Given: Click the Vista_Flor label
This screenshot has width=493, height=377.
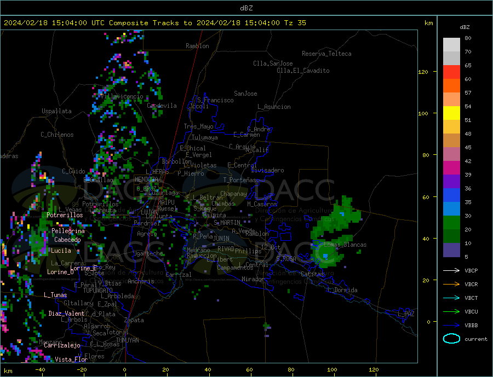Looking at the screenshot, I should tap(71, 359).
